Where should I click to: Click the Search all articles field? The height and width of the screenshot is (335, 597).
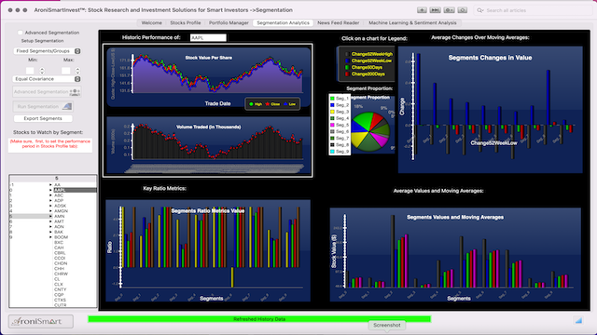tap(531, 10)
